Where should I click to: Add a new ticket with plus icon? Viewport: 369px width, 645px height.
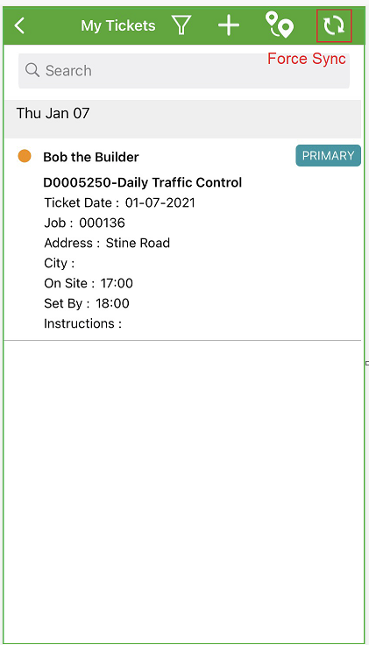click(229, 25)
